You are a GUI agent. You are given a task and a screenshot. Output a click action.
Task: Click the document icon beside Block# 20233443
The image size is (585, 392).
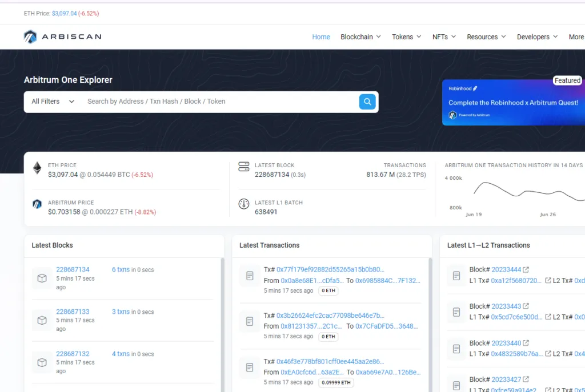[456, 312]
